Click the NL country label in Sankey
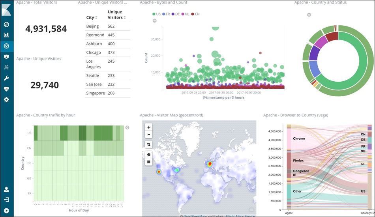 (363, 164)
